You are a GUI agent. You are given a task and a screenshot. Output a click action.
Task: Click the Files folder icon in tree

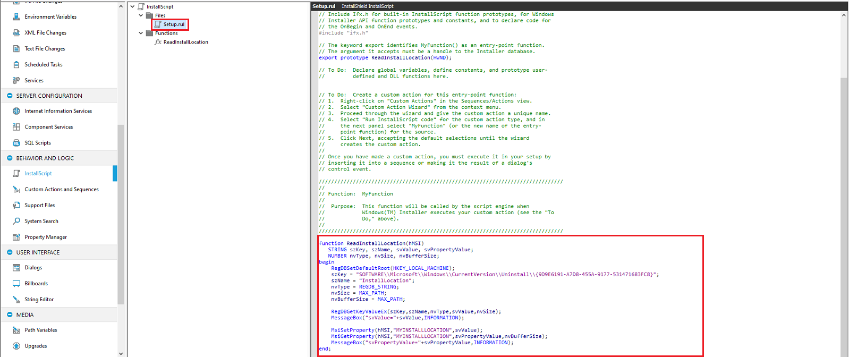(149, 15)
